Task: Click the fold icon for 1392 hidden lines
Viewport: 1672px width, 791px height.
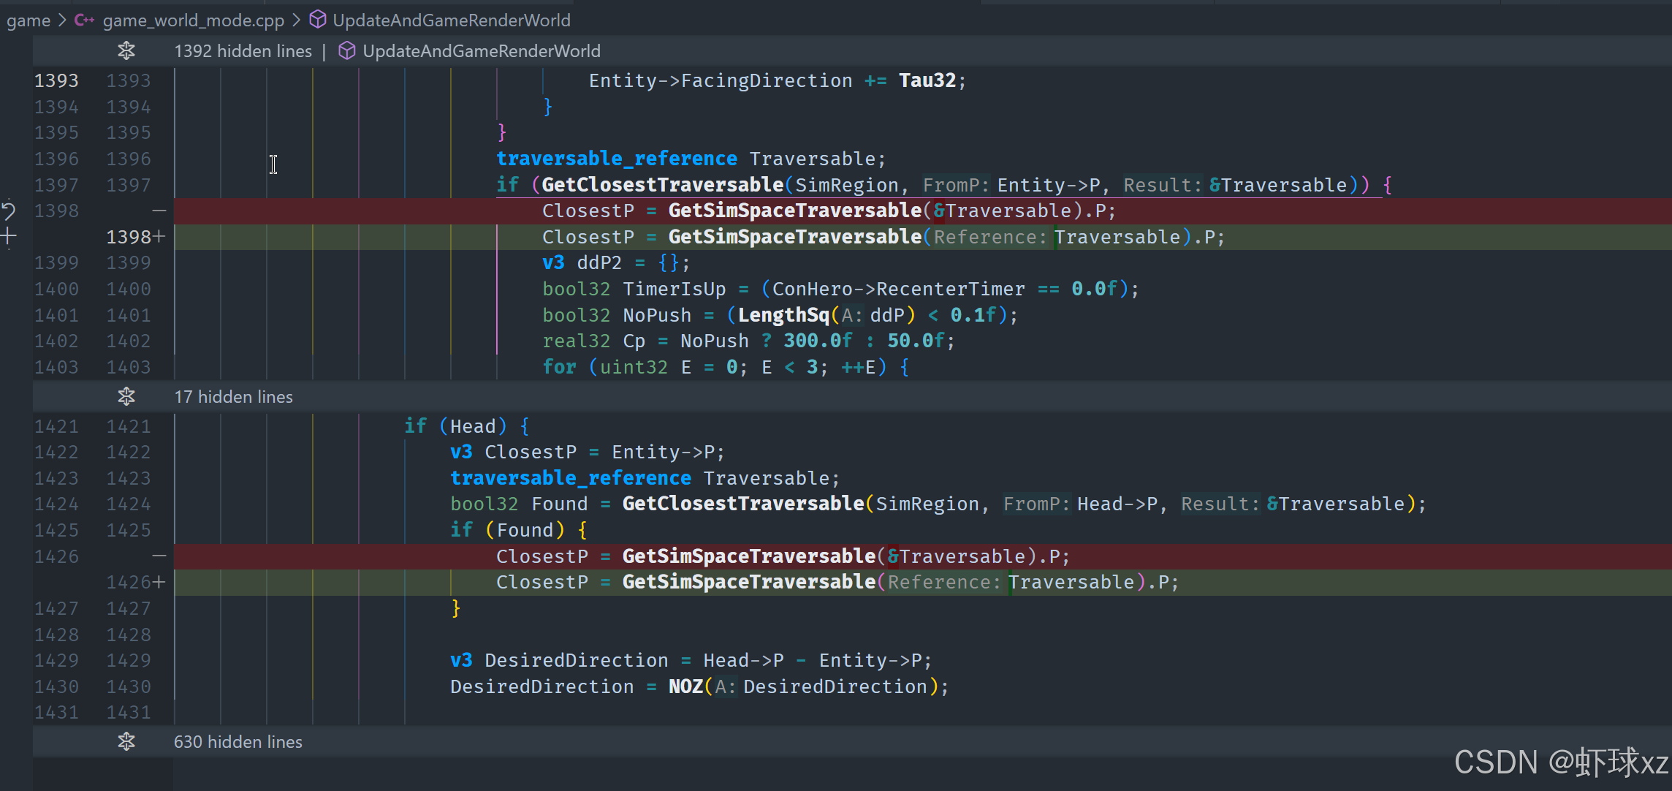Action: click(x=126, y=51)
